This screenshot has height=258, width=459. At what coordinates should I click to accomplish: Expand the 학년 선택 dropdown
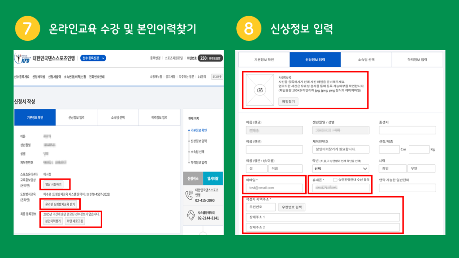pos(341,168)
